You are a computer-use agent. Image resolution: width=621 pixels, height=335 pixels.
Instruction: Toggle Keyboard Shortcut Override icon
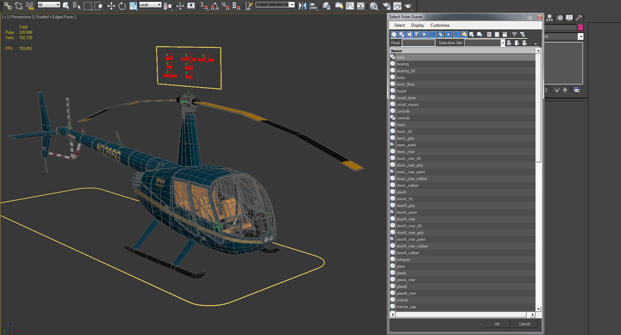[x=191, y=6]
